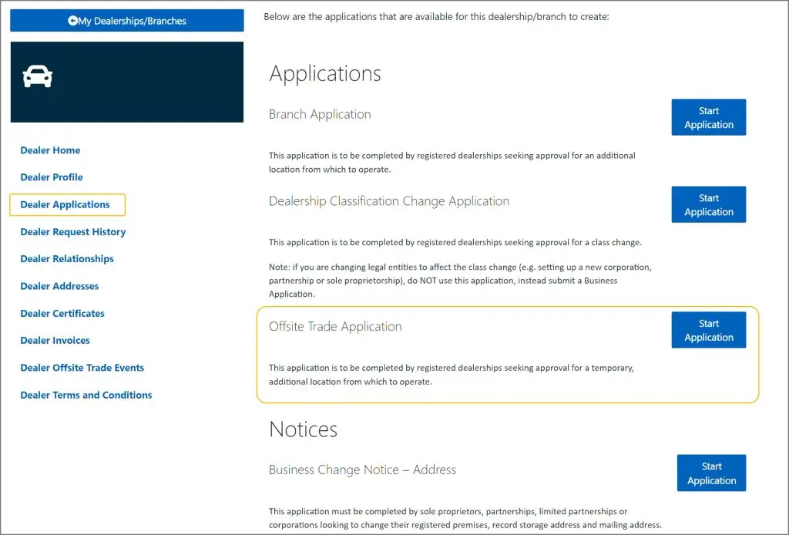
Task: Select Dealer Applications in sidebar
Action: pos(65,204)
